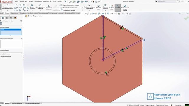Switch to Инструменты отрисовки tab
This screenshot has width=189, height=106.
(x=56, y=13)
